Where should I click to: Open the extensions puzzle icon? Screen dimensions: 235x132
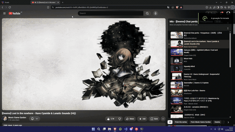click(207, 7)
